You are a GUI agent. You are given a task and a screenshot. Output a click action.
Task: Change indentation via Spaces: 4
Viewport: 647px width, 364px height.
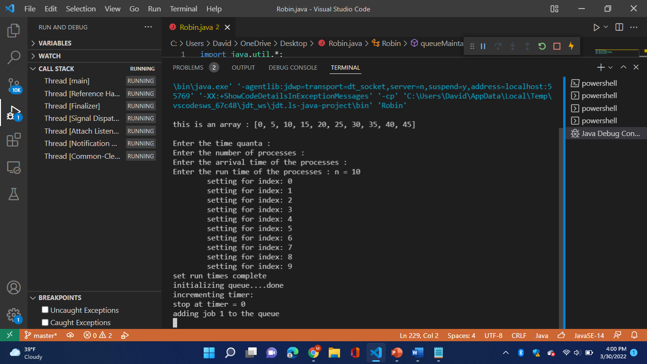click(461, 335)
